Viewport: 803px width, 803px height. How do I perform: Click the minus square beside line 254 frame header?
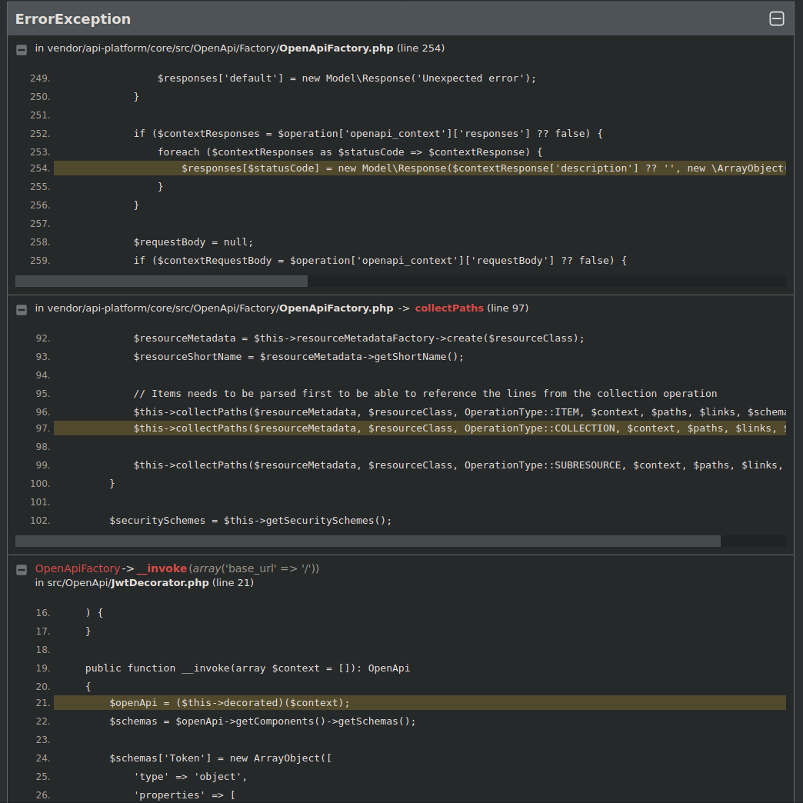click(x=21, y=48)
